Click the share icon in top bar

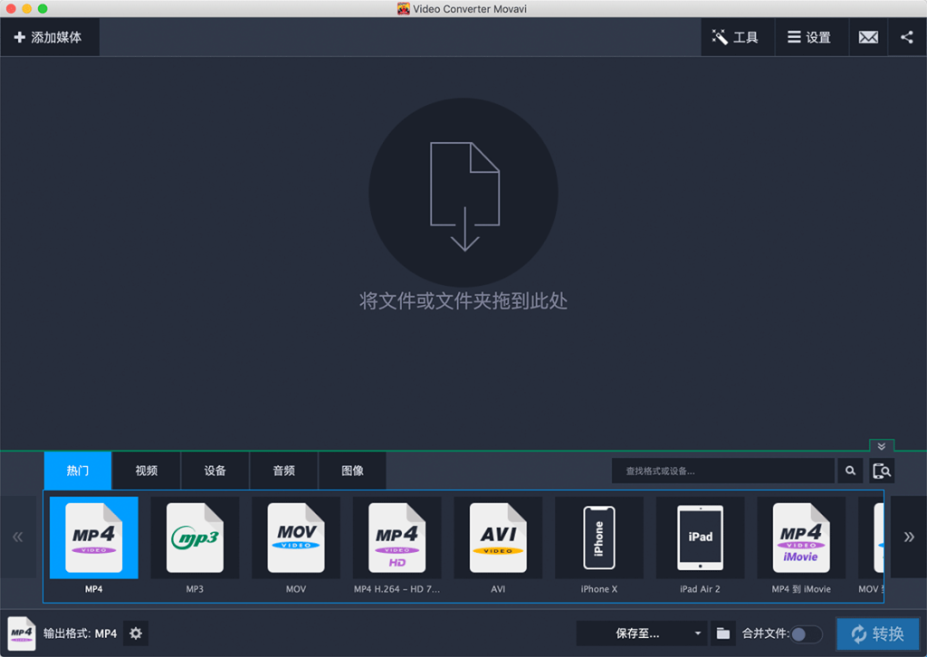pyautogui.click(x=906, y=37)
